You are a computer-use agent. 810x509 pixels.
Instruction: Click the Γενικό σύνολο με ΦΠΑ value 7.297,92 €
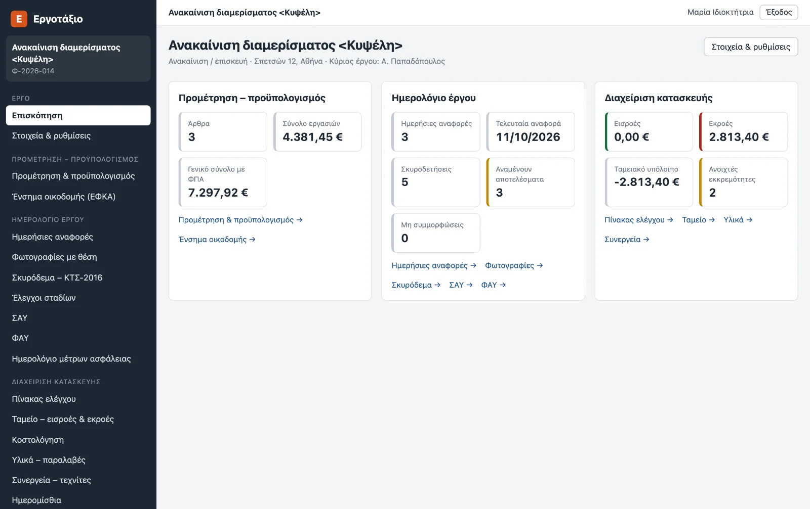coord(218,193)
